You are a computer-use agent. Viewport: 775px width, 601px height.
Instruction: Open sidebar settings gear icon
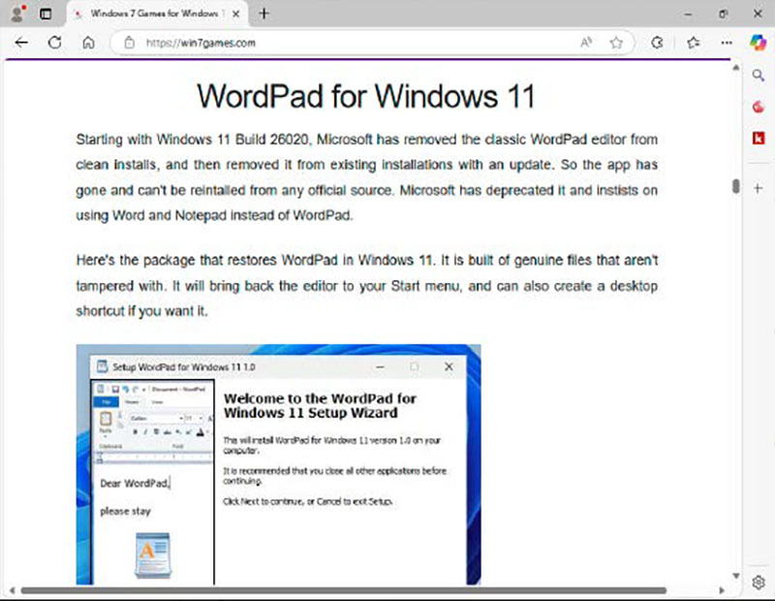759,583
